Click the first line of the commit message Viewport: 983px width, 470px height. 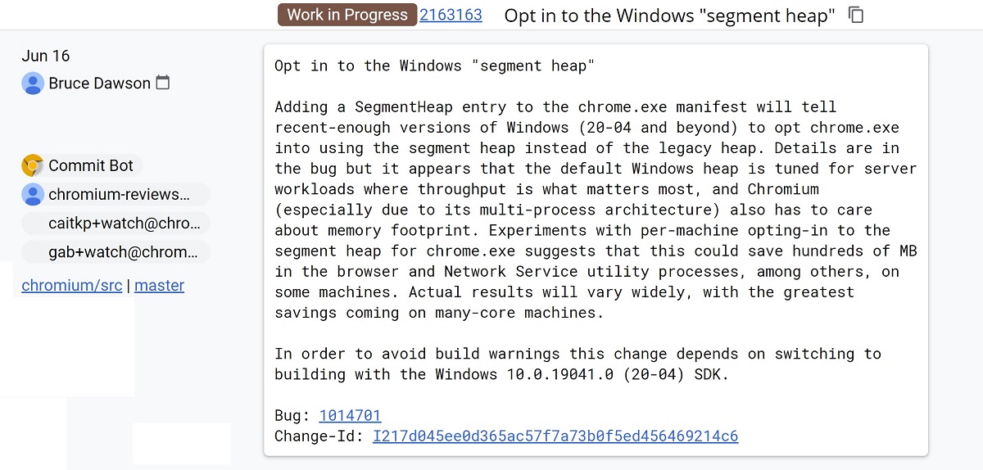tap(434, 66)
